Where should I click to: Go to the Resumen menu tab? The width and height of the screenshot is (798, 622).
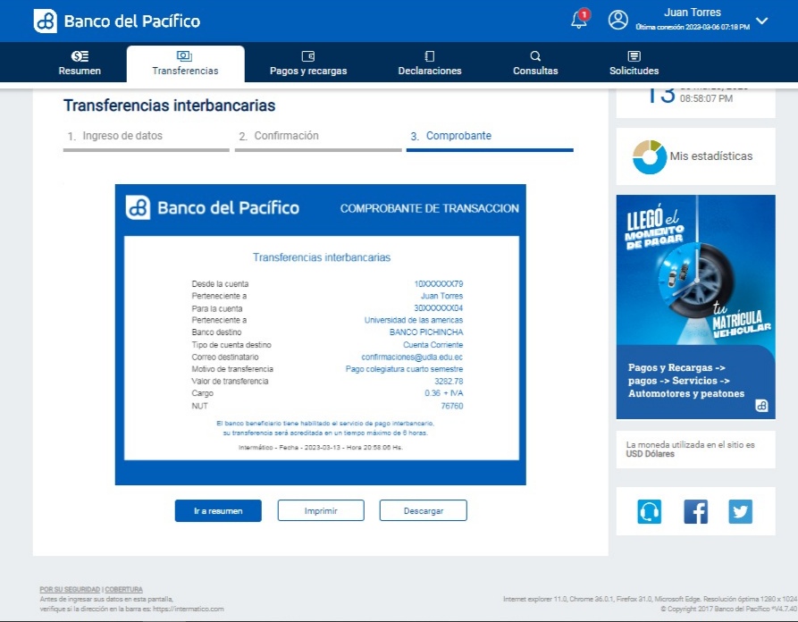(80, 63)
